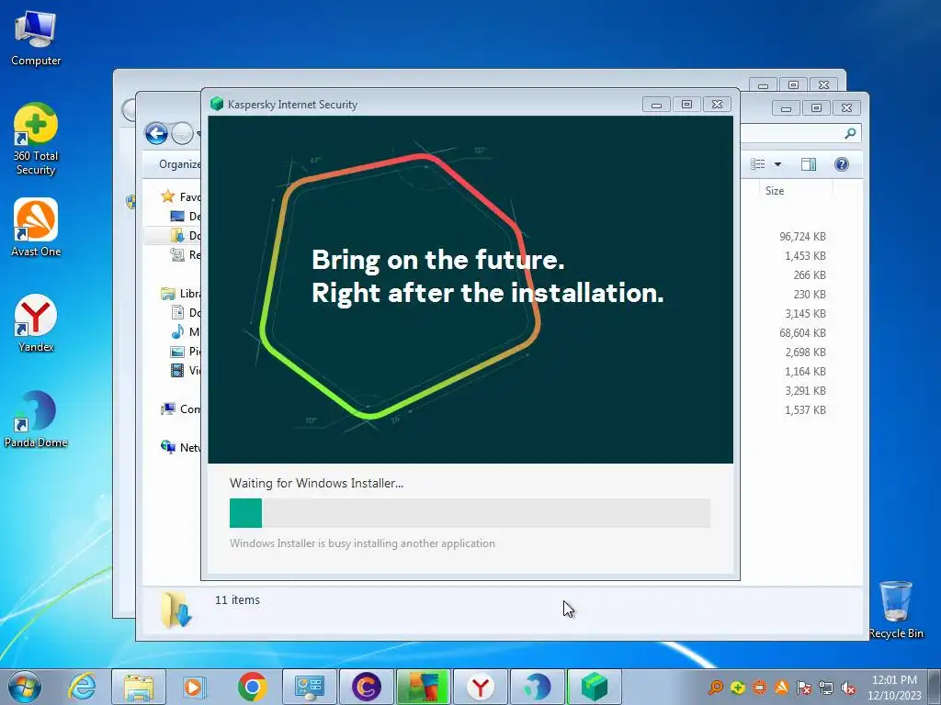
Task: Launch Google Chrome from the taskbar
Action: pos(252,687)
